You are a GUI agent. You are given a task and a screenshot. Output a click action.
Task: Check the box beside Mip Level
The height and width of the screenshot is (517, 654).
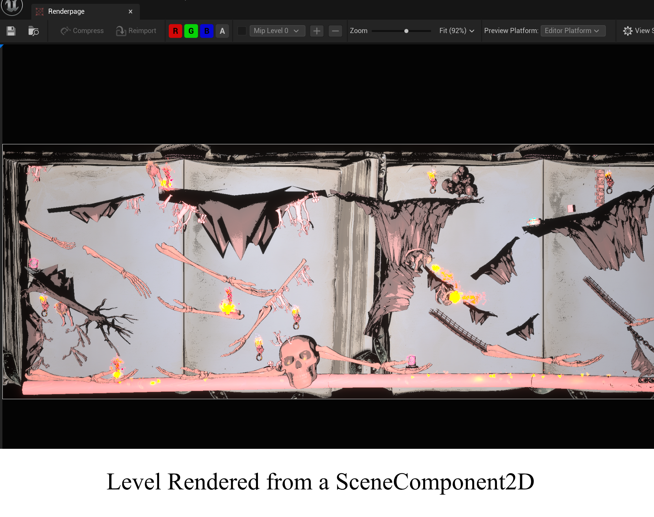[x=242, y=31]
